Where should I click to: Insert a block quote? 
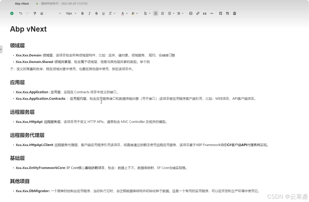[x=205, y=13]
